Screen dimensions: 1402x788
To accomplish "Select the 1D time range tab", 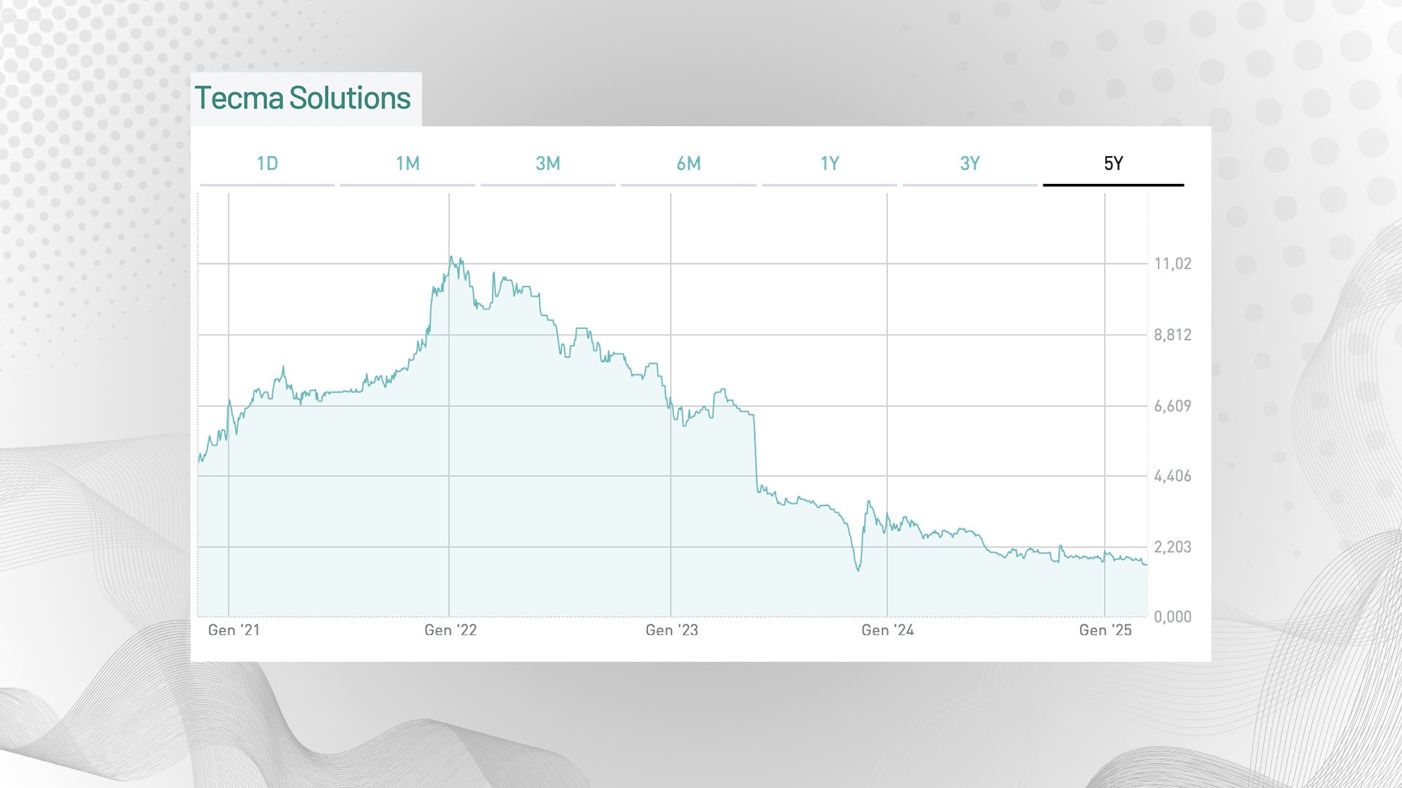I will pyautogui.click(x=267, y=163).
